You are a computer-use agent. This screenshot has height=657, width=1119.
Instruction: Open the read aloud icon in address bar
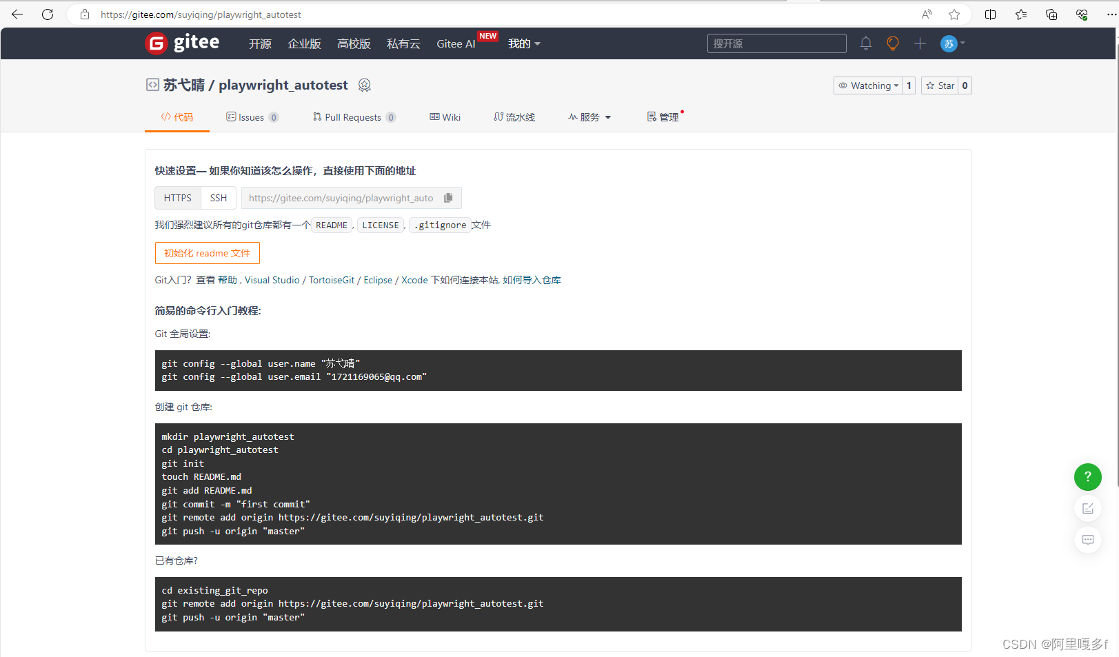(927, 14)
